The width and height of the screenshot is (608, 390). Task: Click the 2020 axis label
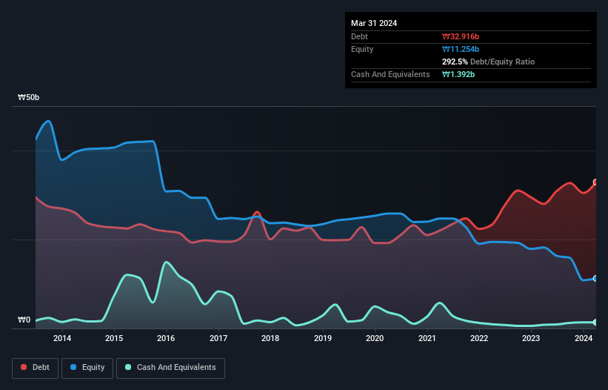pos(375,338)
